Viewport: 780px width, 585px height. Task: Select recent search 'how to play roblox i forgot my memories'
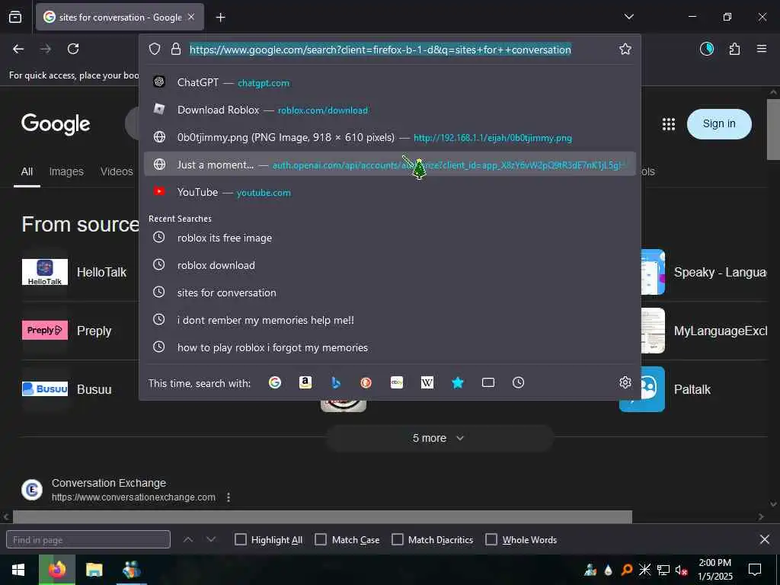tap(389, 347)
